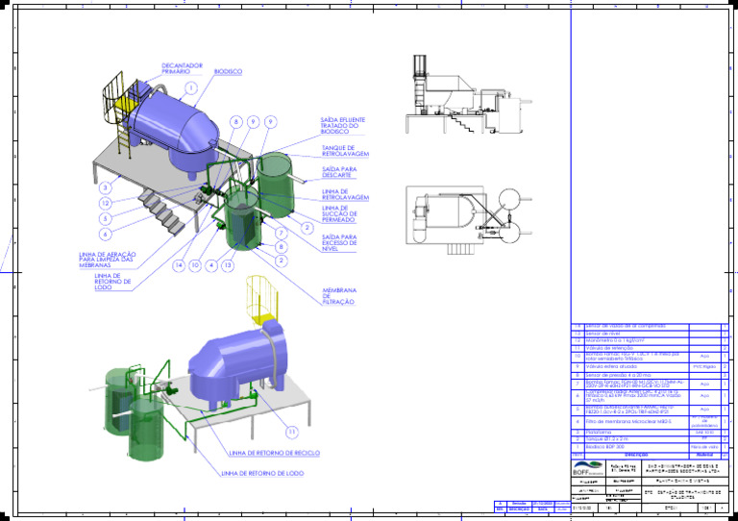Click 'Válvula esfera atuada' row
Viewport: 738px width, 521px height.
point(650,366)
